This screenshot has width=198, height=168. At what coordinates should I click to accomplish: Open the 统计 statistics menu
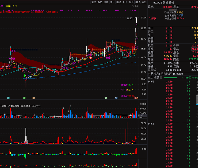(x=112, y=2)
